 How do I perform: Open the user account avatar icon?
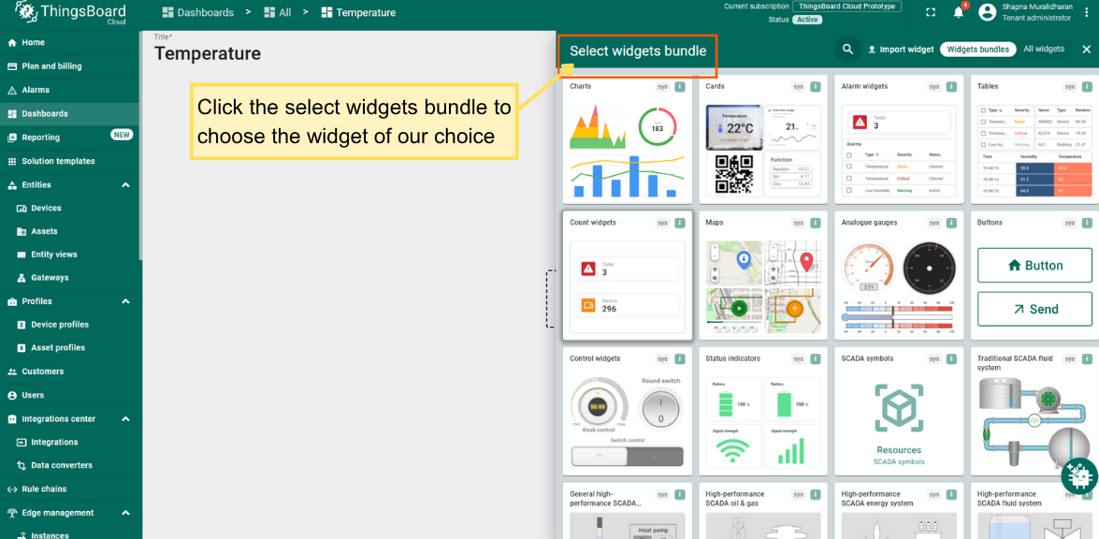click(x=987, y=12)
